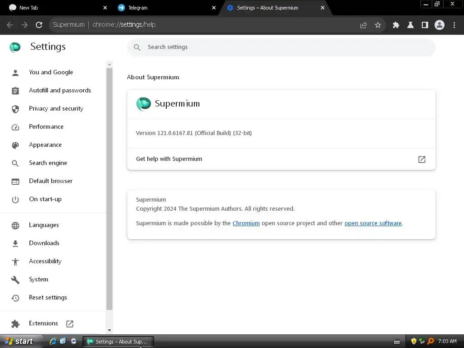Open Privacy and security settings
The width and height of the screenshot is (464, 348).
pyautogui.click(x=56, y=109)
